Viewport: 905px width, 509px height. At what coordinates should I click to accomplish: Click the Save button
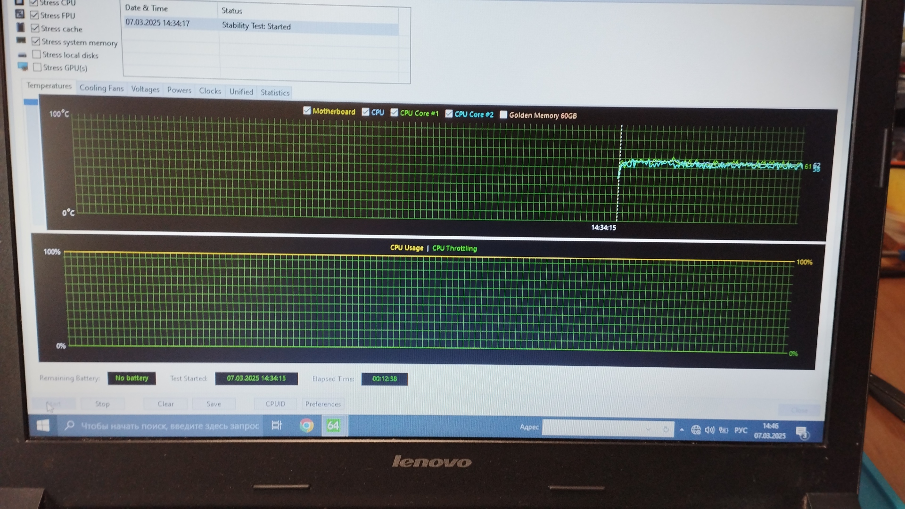[214, 404]
